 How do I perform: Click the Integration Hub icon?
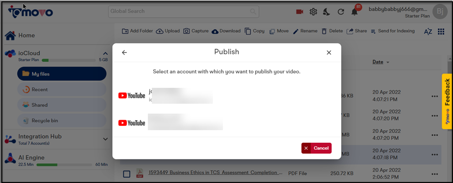(11, 139)
